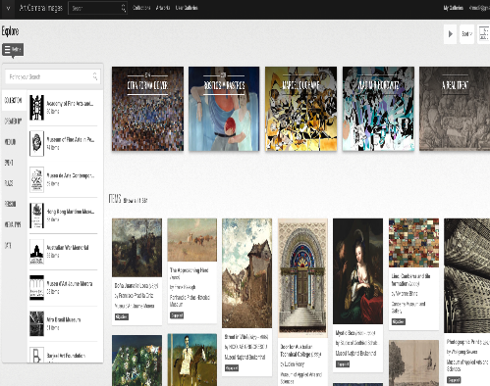Open featured card showing mother and child painting
The width and height of the screenshot is (490, 386).
tap(224, 109)
